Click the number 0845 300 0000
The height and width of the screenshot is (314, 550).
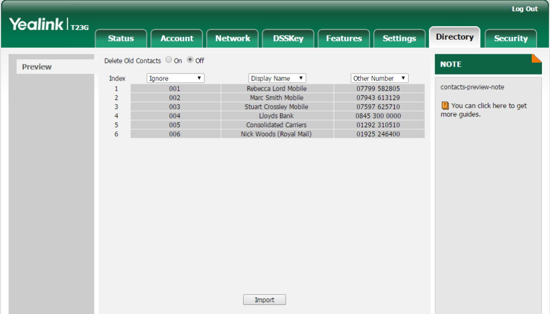click(x=378, y=116)
